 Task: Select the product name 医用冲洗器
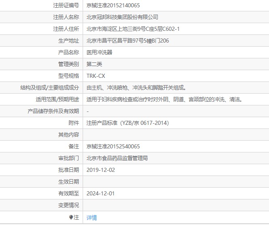pos(99,52)
